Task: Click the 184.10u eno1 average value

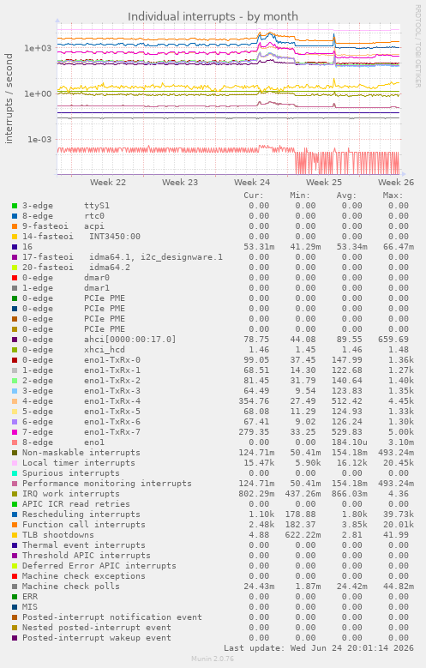Action: tap(350, 442)
